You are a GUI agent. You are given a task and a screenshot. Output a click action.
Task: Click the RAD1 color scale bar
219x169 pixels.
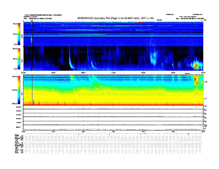[19, 59]
